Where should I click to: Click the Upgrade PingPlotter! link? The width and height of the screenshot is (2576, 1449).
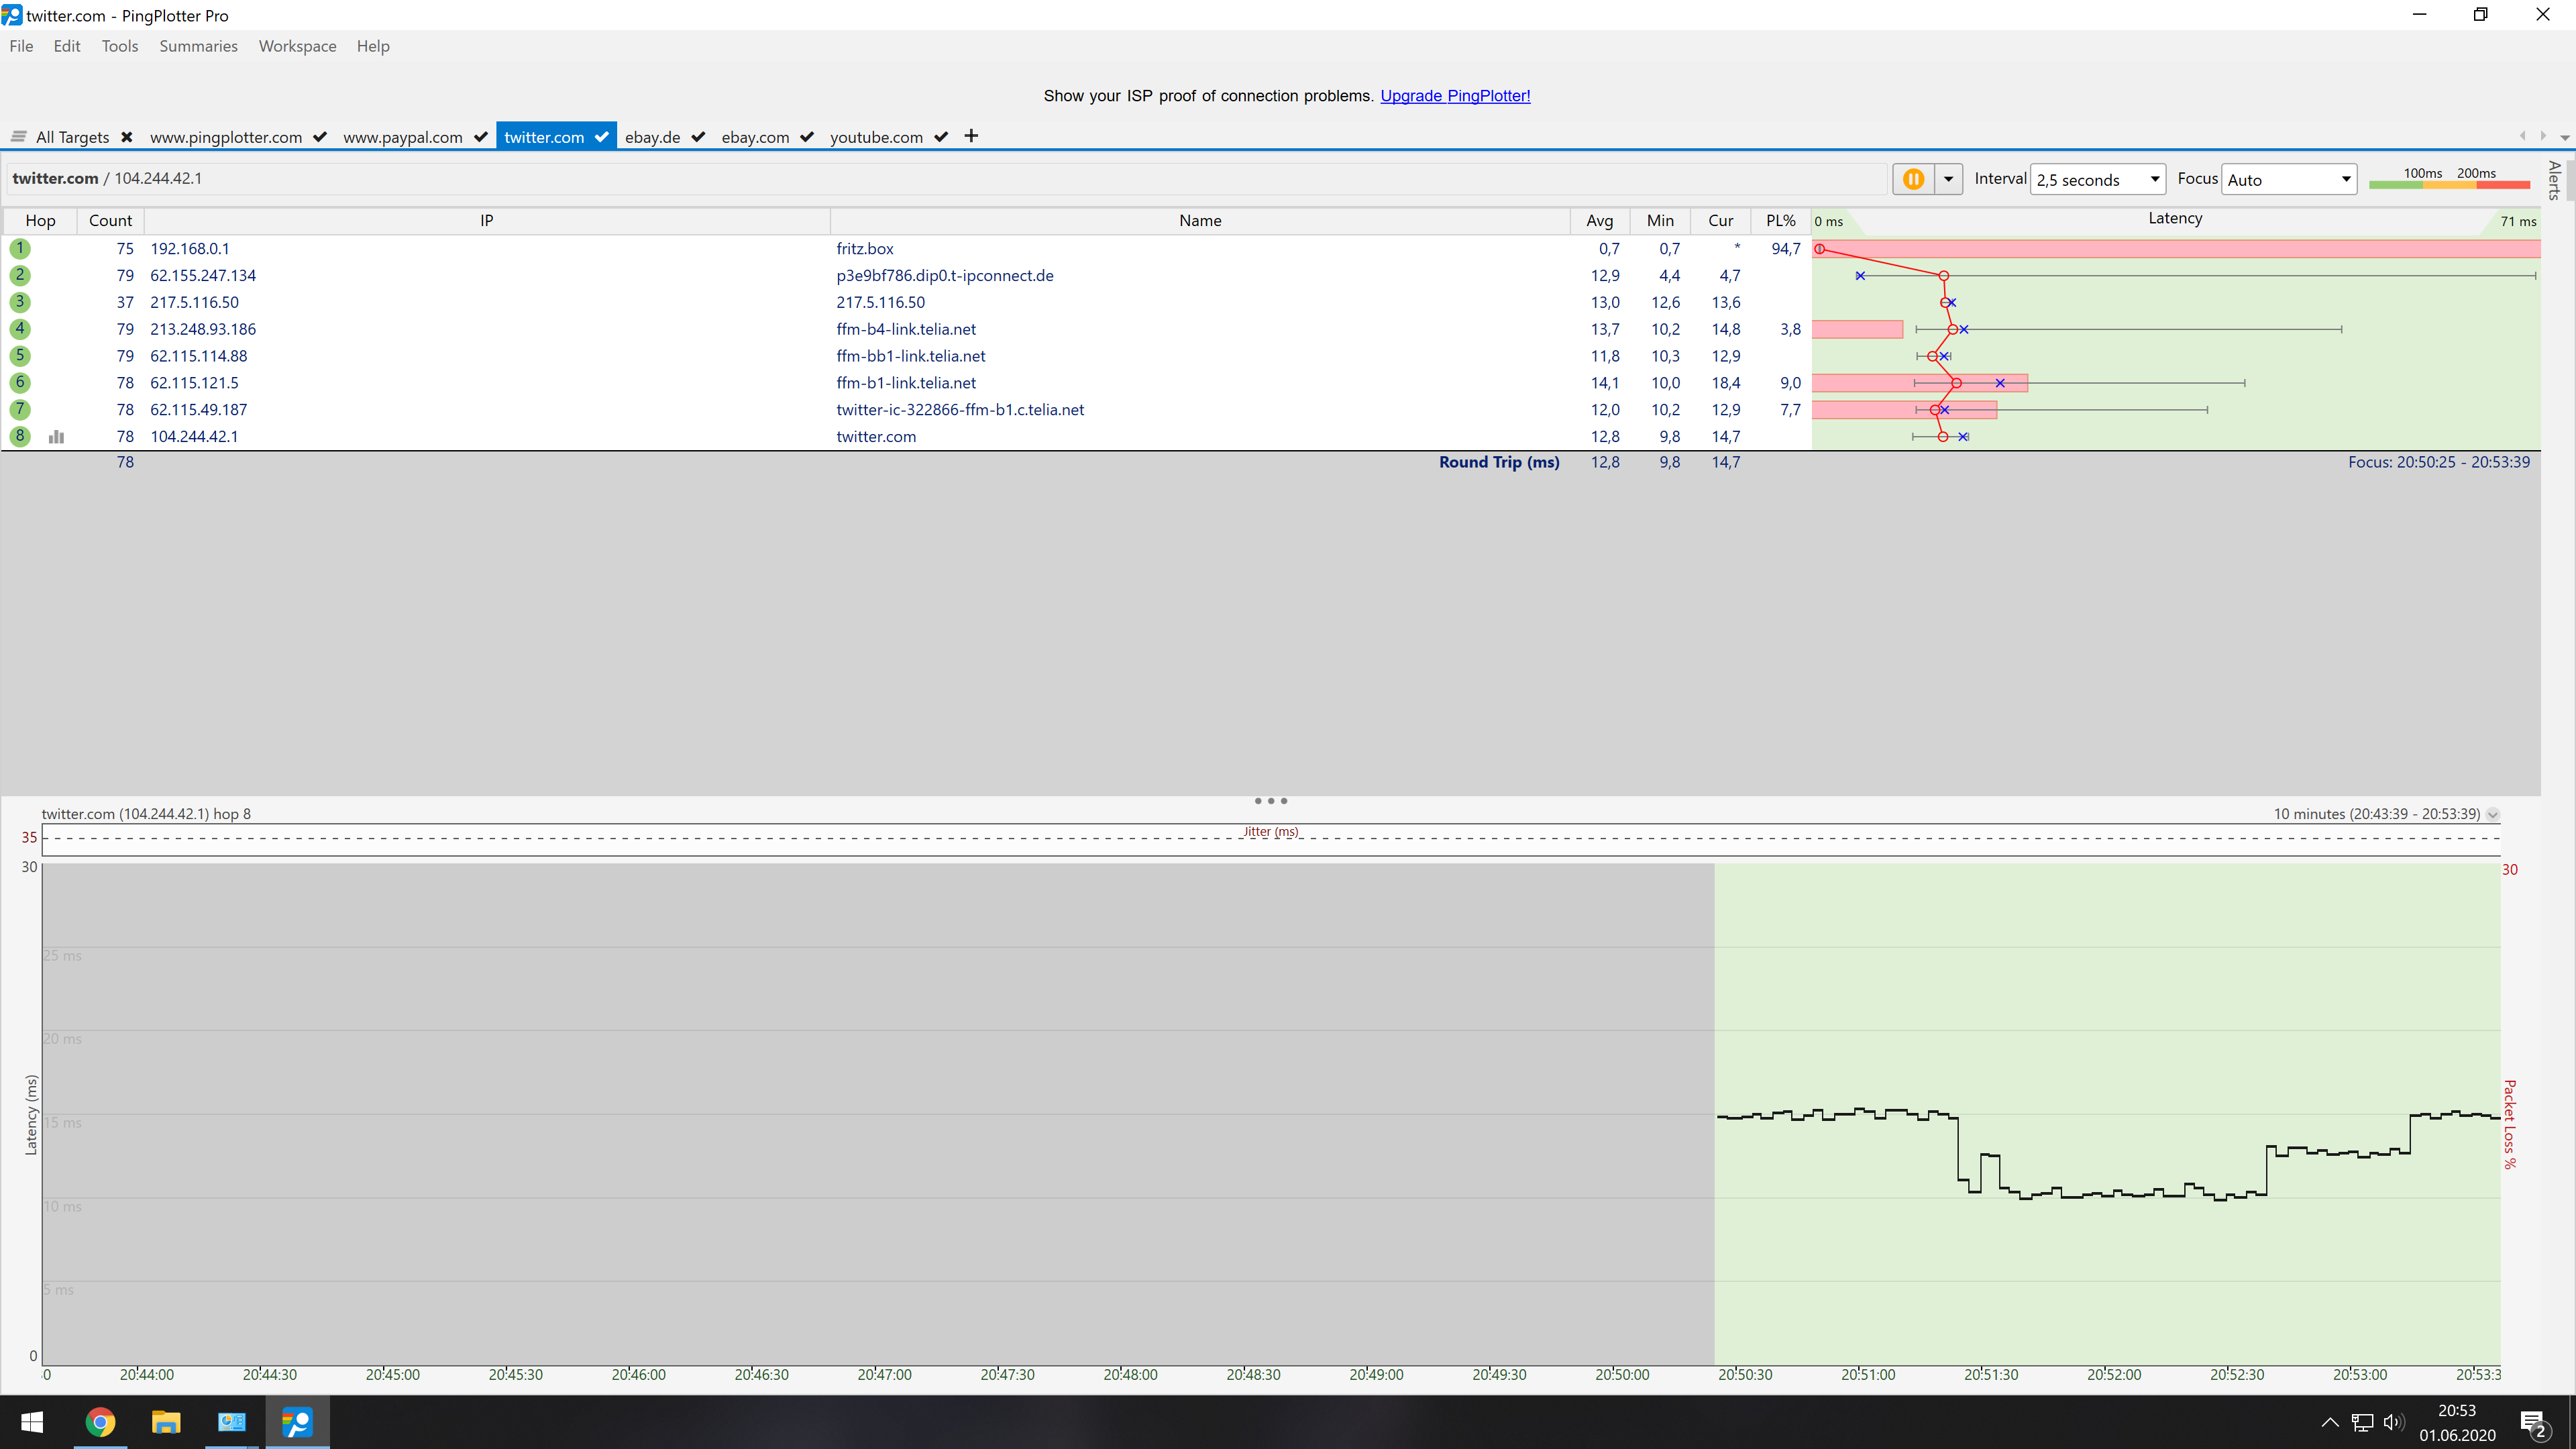click(1454, 96)
